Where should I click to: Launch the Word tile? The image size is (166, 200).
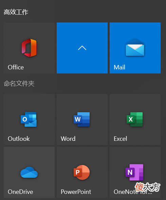pyautogui.click(x=82, y=119)
